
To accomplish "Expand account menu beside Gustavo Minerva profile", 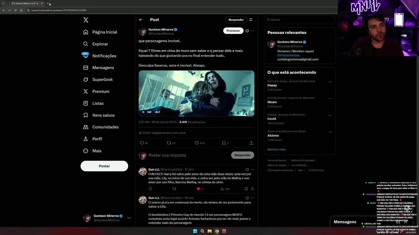I will [x=129, y=218].
